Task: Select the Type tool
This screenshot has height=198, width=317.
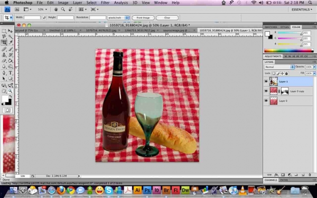Action: 11,73
